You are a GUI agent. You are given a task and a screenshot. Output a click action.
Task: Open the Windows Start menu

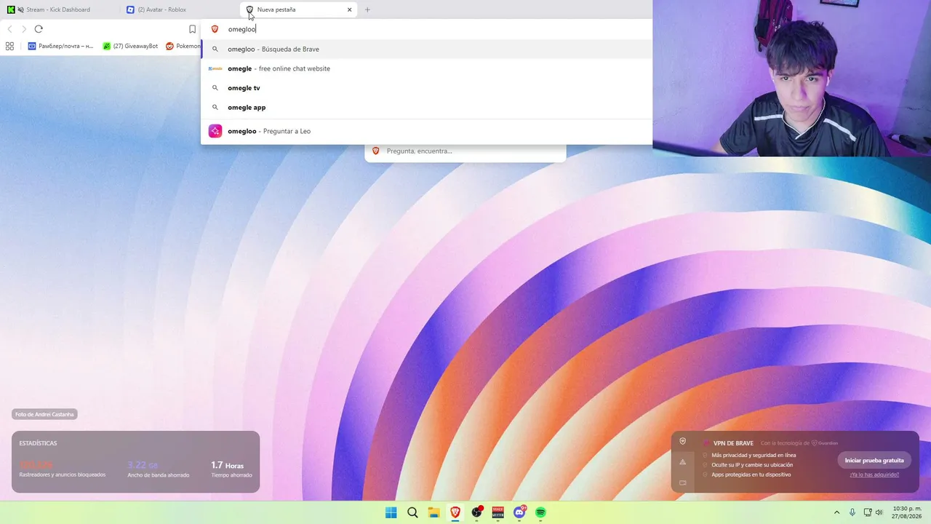tap(391, 512)
